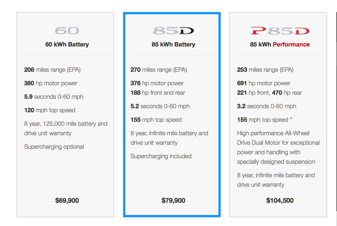Click the 85D model badge logo
This screenshot has width=337, height=226.
(173, 31)
